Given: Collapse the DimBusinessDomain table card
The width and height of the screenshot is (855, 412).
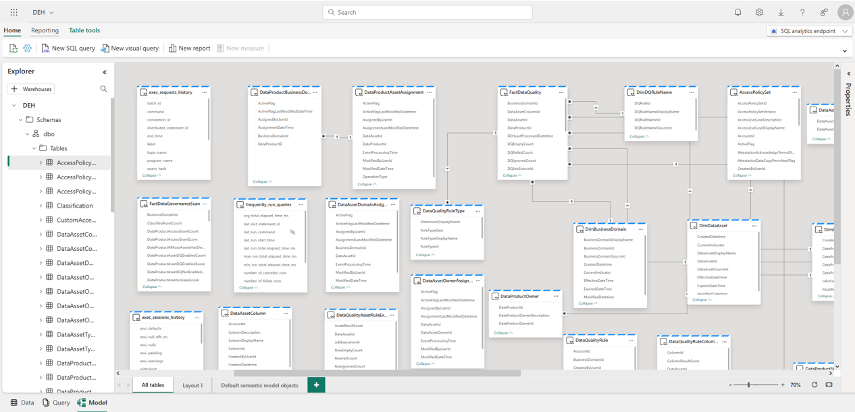Looking at the screenshot, I should pyautogui.click(x=588, y=303).
